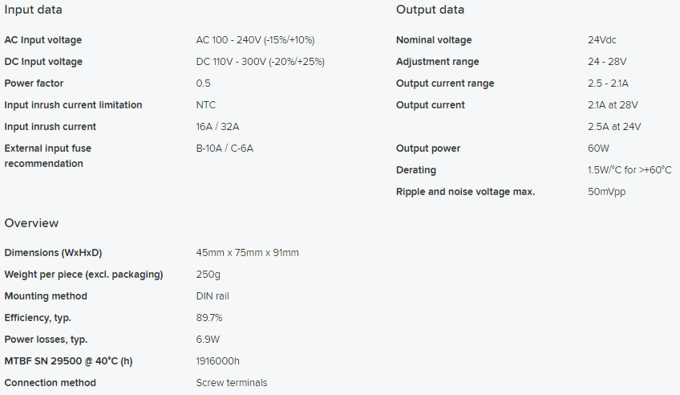This screenshot has height=395, width=680.
Task: Click the AC 100 - 240V value
Action: point(255,40)
